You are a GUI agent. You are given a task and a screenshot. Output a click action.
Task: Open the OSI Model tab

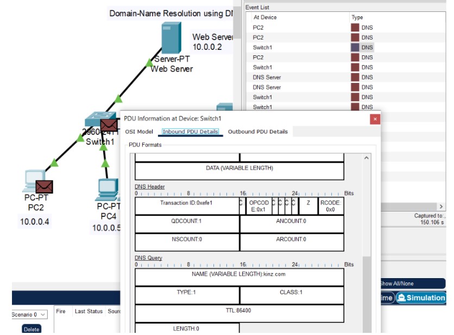pos(139,132)
